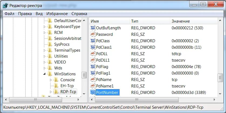
Task: Click the 0x00000d3d (3389) data cell
Action: pyautogui.click(x=189, y=93)
